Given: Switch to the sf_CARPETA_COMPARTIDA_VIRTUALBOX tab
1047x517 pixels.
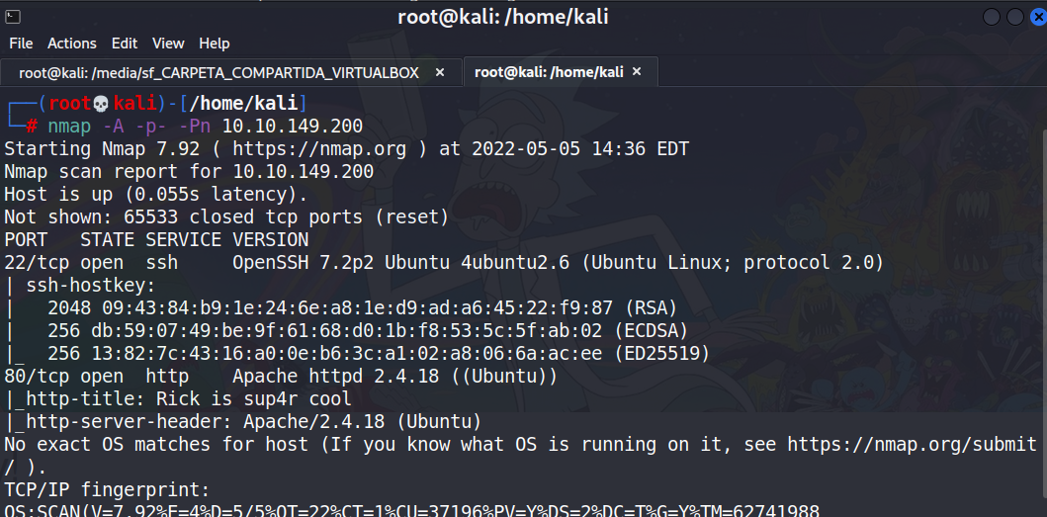Looking at the screenshot, I should click(218, 72).
